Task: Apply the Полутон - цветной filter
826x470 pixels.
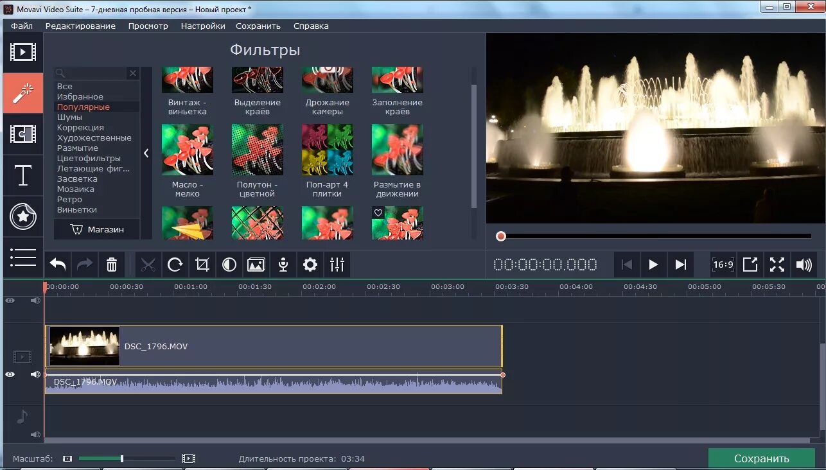Action: [x=257, y=161]
